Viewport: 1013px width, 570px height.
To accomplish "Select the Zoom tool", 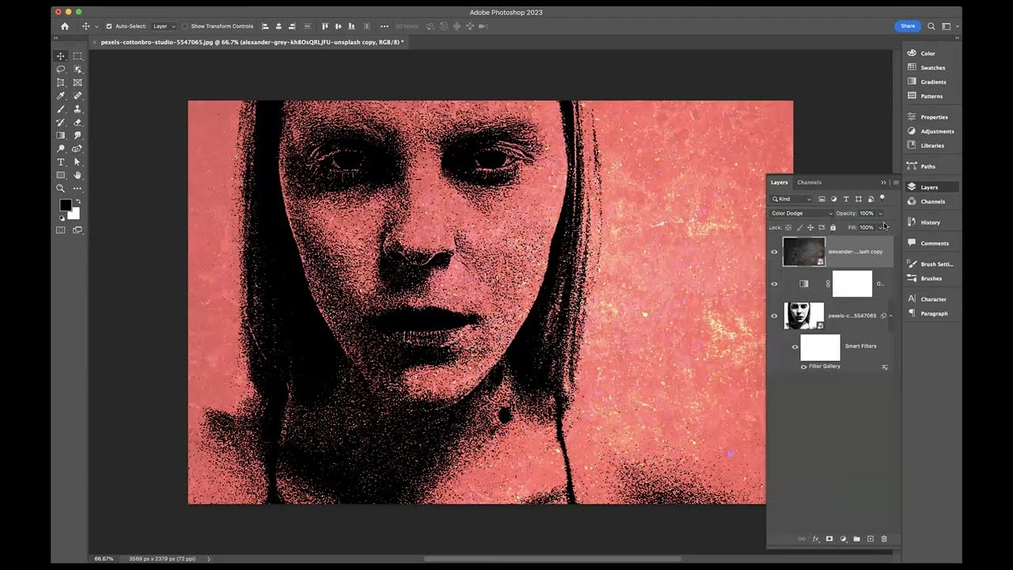I will pos(60,188).
